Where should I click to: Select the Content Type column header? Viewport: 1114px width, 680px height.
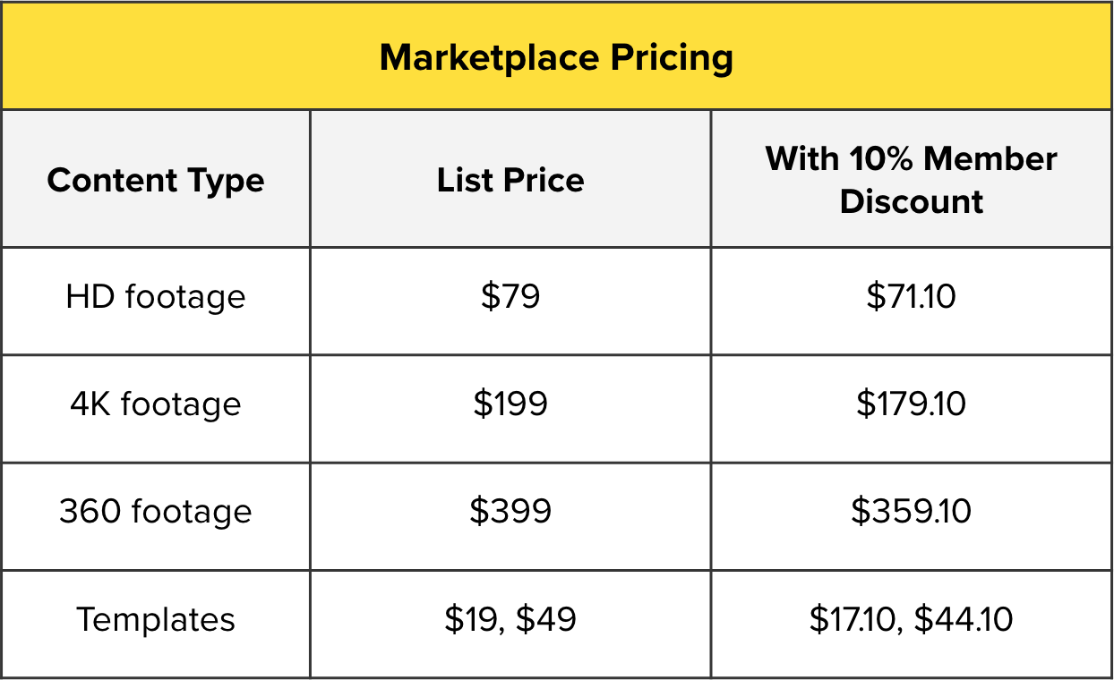[156, 180]
